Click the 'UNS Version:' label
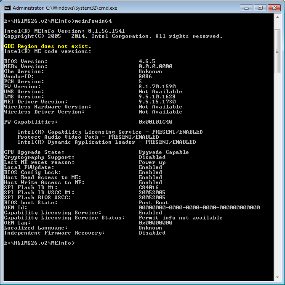This screenshot has width=285, height=285. tap(24, 91)
